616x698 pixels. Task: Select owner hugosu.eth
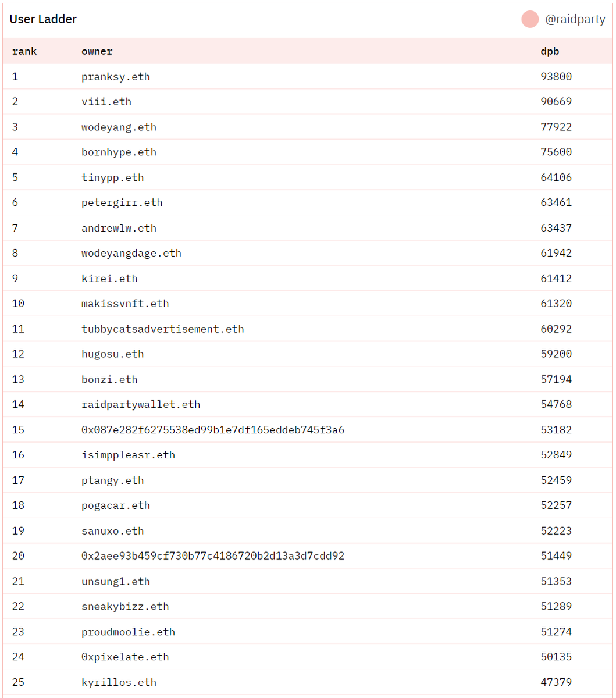[113, 354]
